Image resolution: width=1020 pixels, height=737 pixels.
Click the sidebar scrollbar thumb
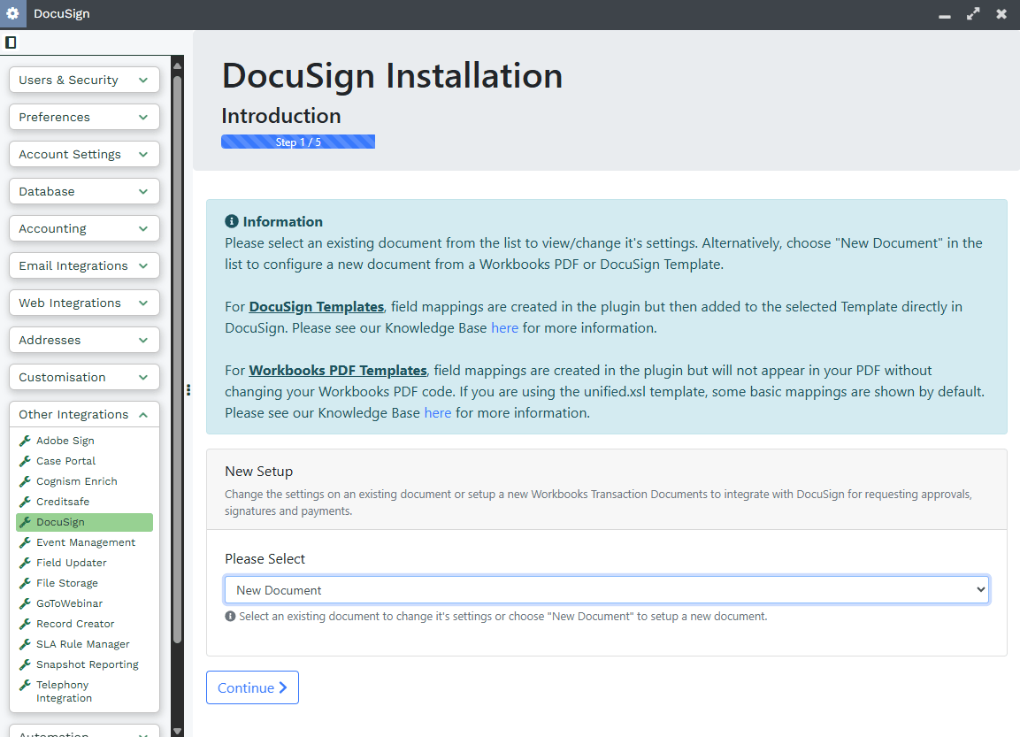point(177,360)
